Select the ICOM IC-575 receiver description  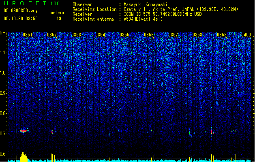[x=163, y=14]
